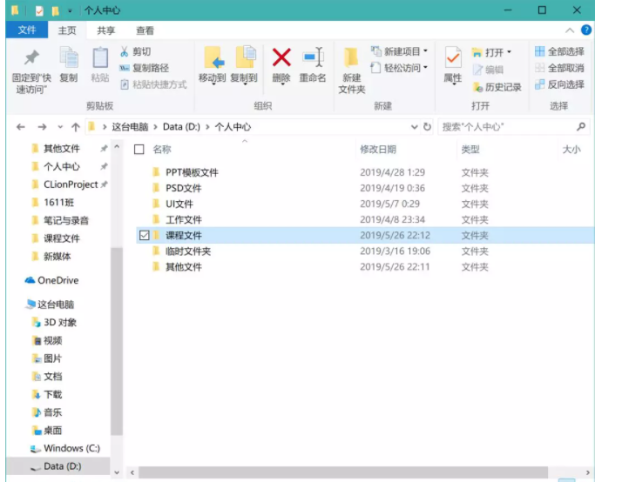629x482 pixels.
Task: Collapse the ribbon with the chevron
Action: pos(570,30)
